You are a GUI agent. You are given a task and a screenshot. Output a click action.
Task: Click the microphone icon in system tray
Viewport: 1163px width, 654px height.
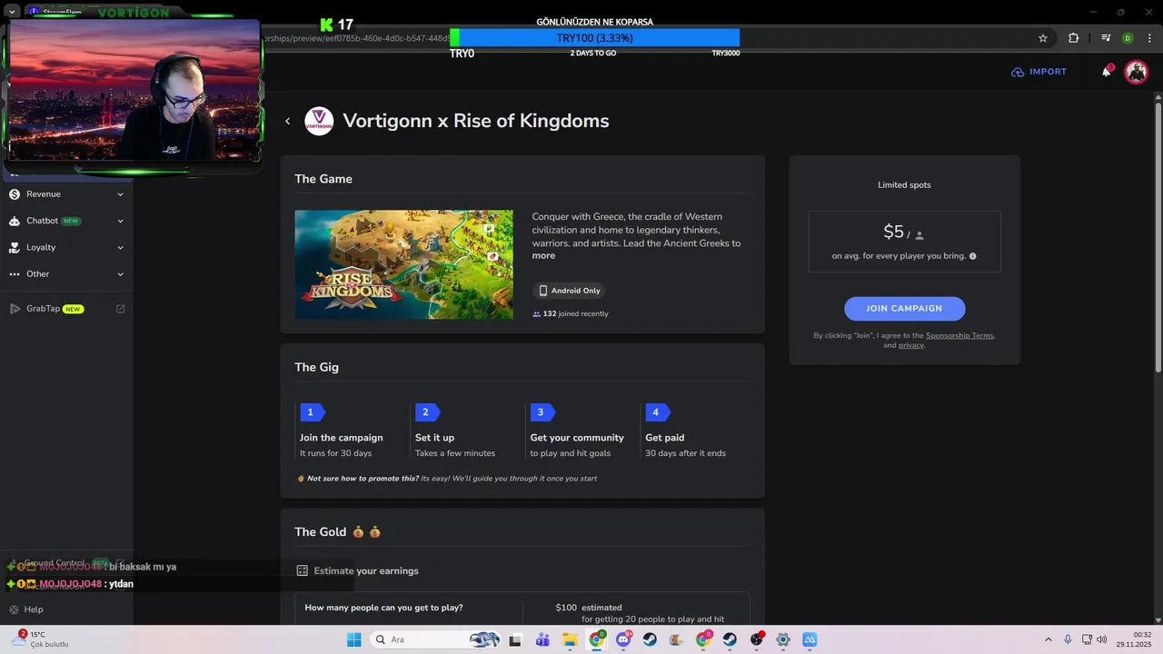[x=1068, y=639]
